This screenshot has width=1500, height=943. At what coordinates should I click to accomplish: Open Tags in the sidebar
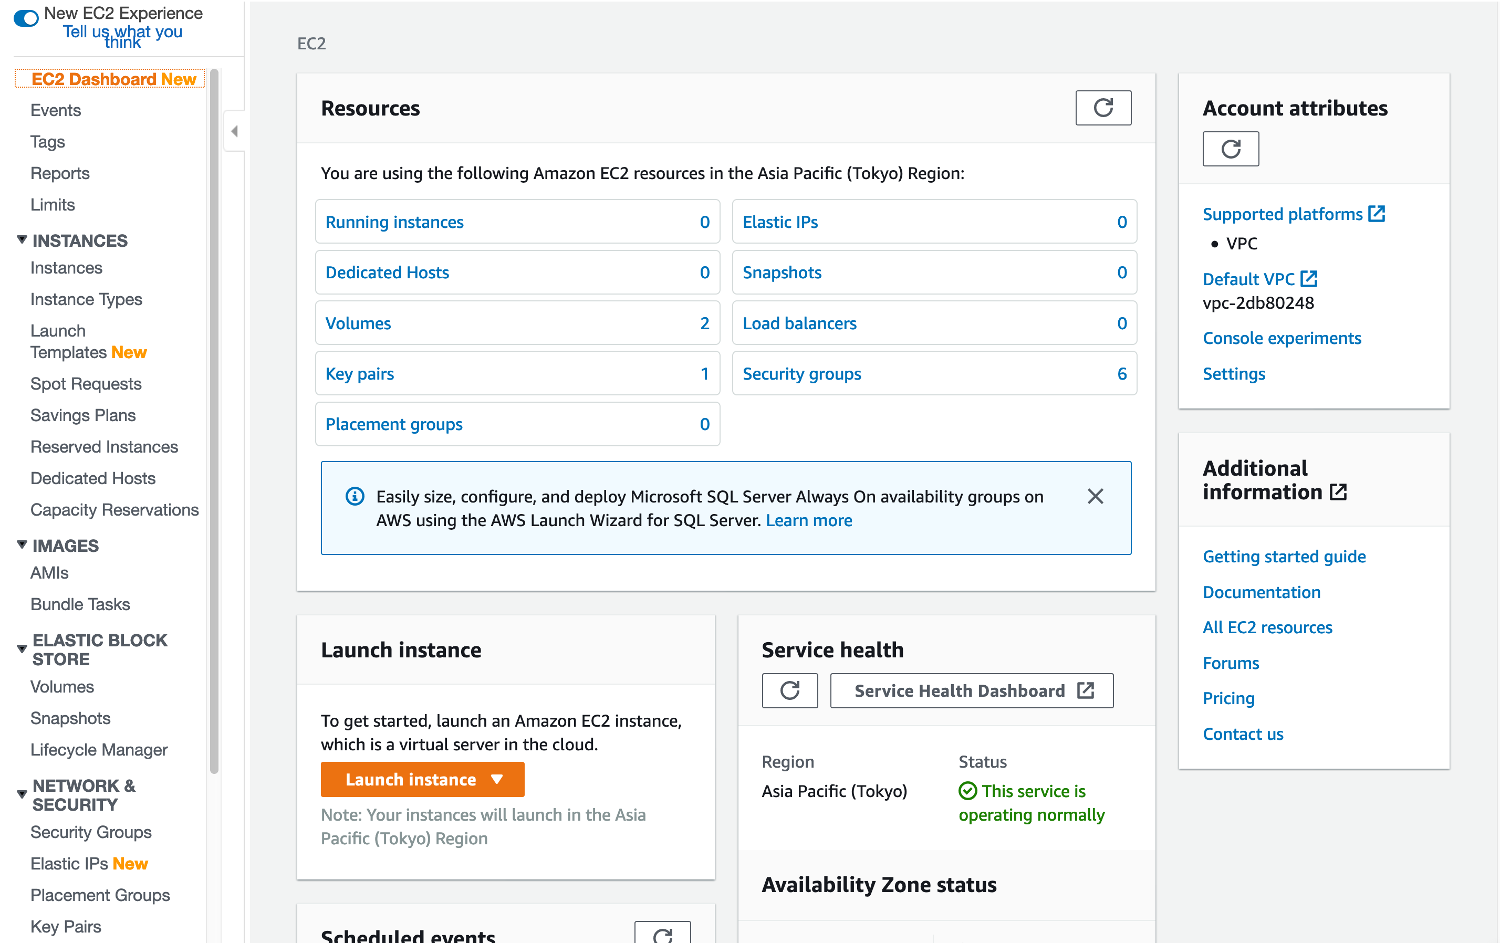[47, 142]
